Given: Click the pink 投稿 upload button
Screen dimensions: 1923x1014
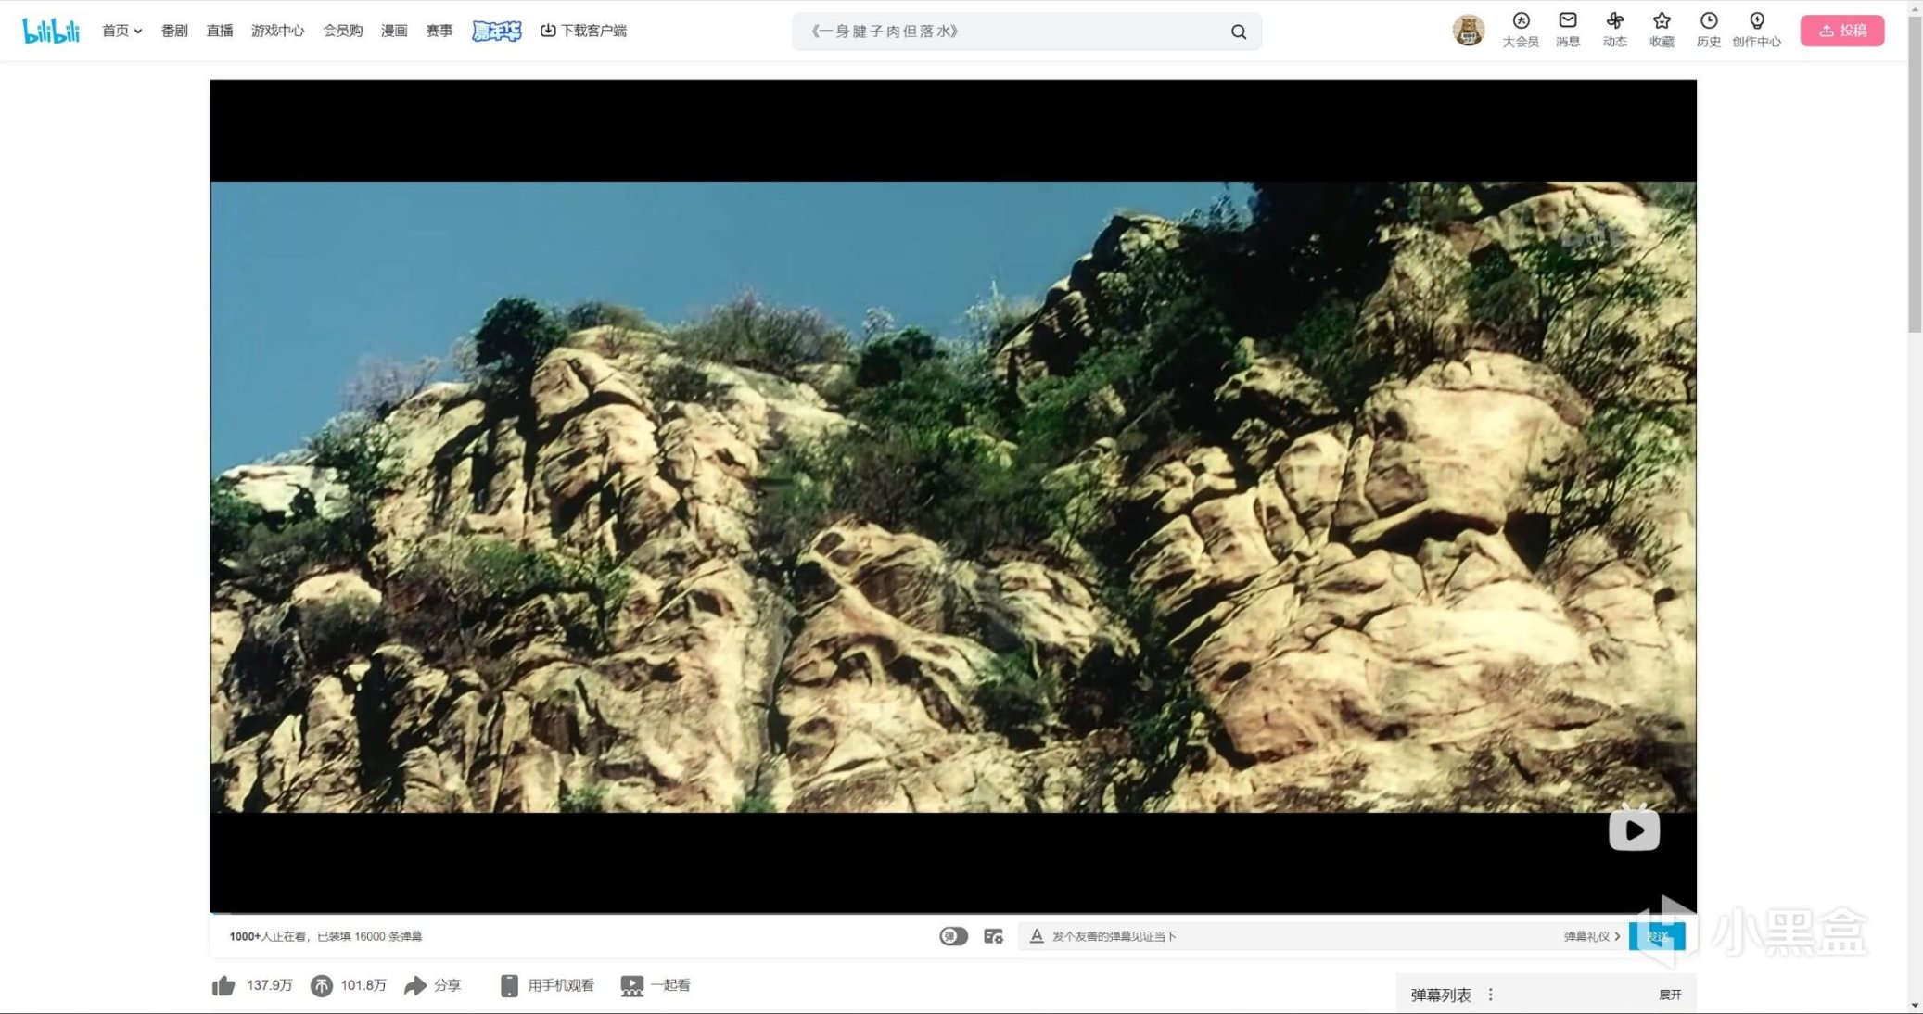Looking at the screenshot, I should tap(1841, 31).
